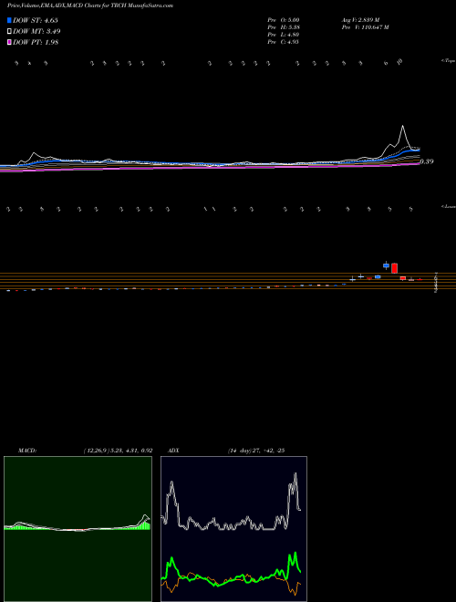Click the 'Pre H: 5.38' value
The image size is (456, 602).
click(x=284, y=27)
